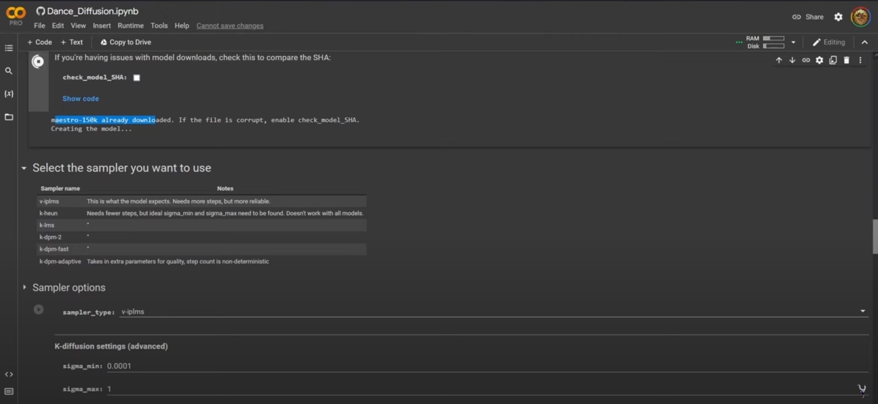This screenshot has width=878, height=404.
Task: Collapse the Select the sampler section
Action: 24,168
